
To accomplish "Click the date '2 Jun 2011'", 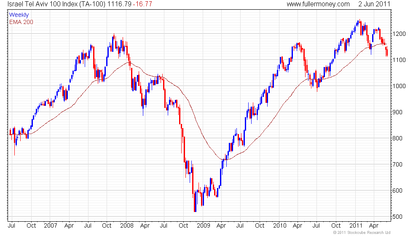I will (374, 4).
